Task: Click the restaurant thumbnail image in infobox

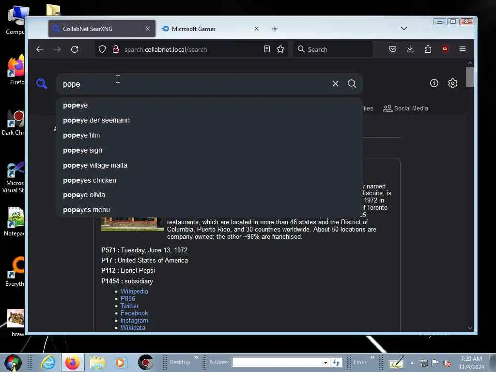Action: coord(132,224)
